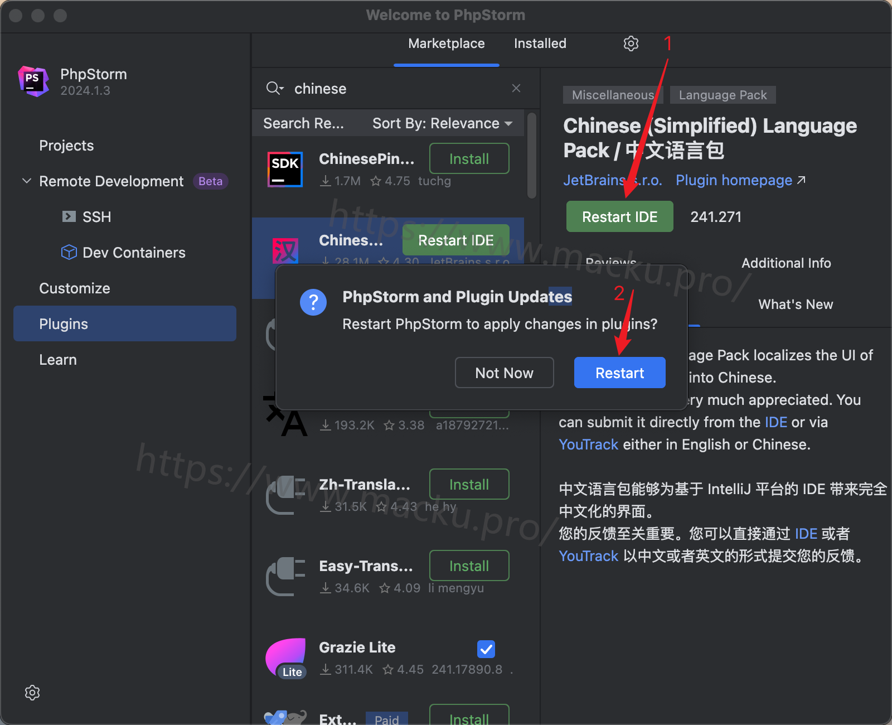Screen dimensions: 892x725
Task: Click the Chinese Simplified Language Pack title
Action: tap(710, 138)
